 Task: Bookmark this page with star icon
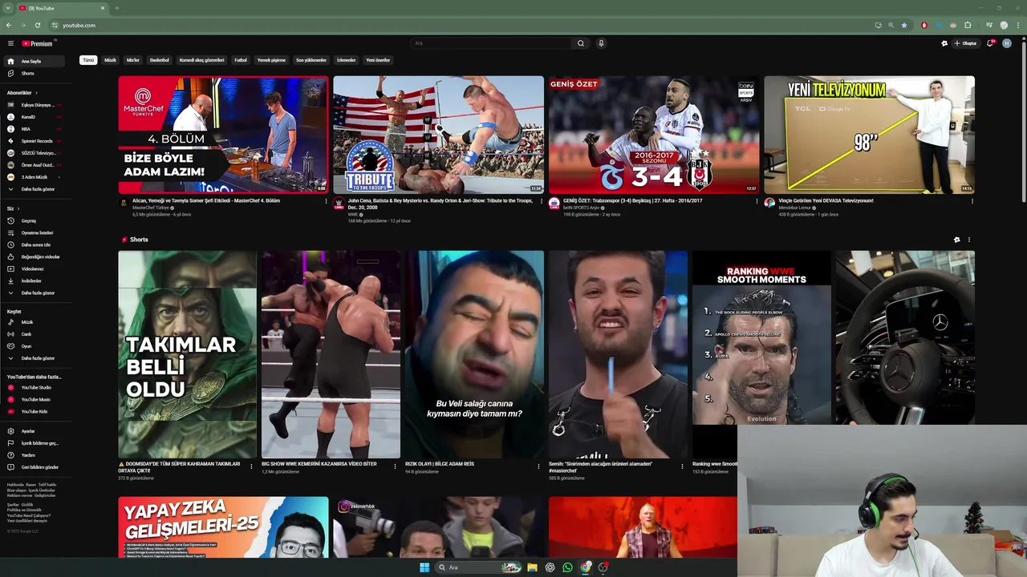(x=904, y=25)
